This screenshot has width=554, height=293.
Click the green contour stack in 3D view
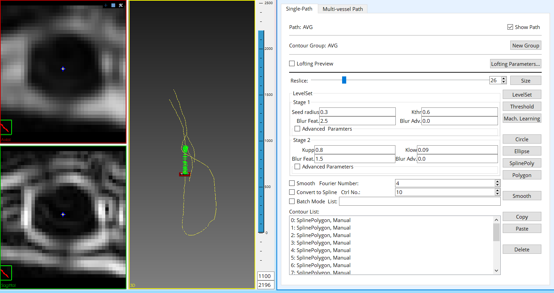point(185,160)
